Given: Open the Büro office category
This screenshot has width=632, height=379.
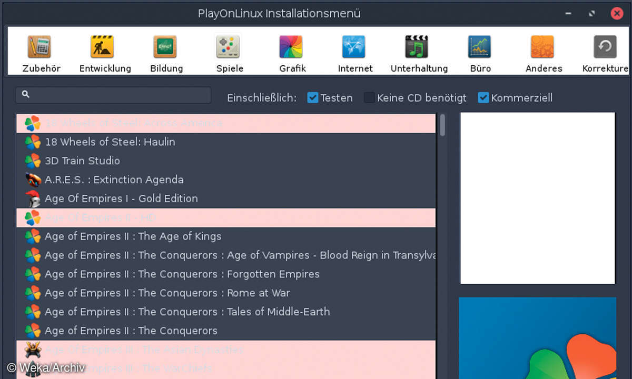Looking at the screenshot, I should point(479,47).
